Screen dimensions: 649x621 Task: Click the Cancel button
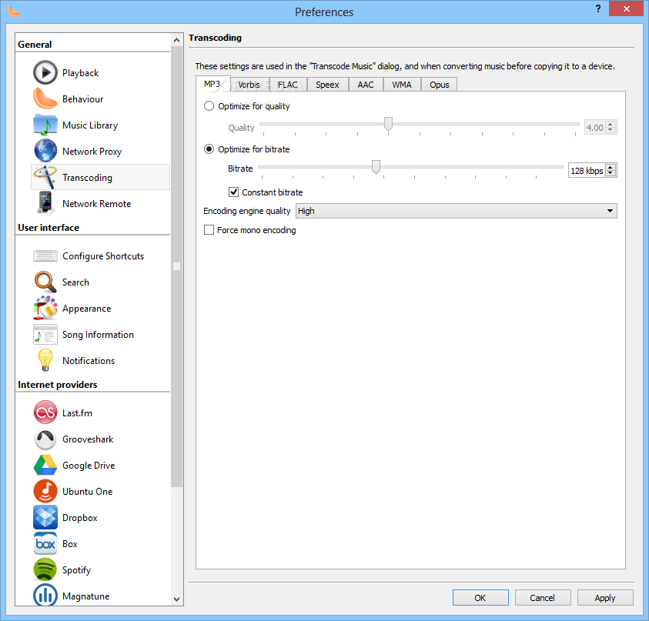pos(543,597)
